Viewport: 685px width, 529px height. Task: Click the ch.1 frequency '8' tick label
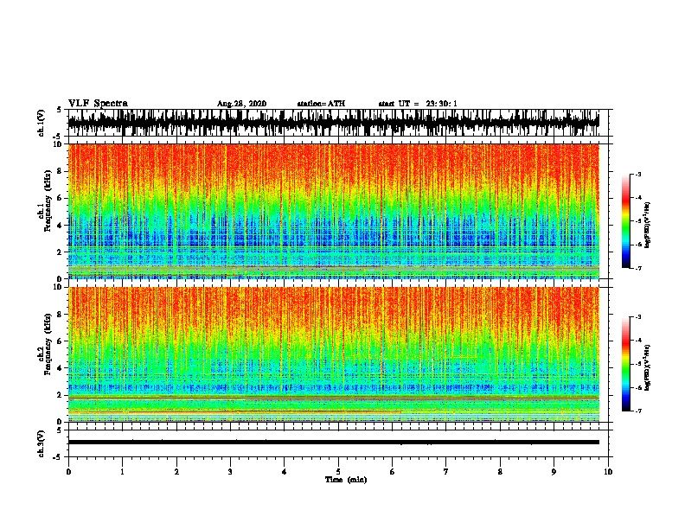pyautogui.click(x=61, y=171)
